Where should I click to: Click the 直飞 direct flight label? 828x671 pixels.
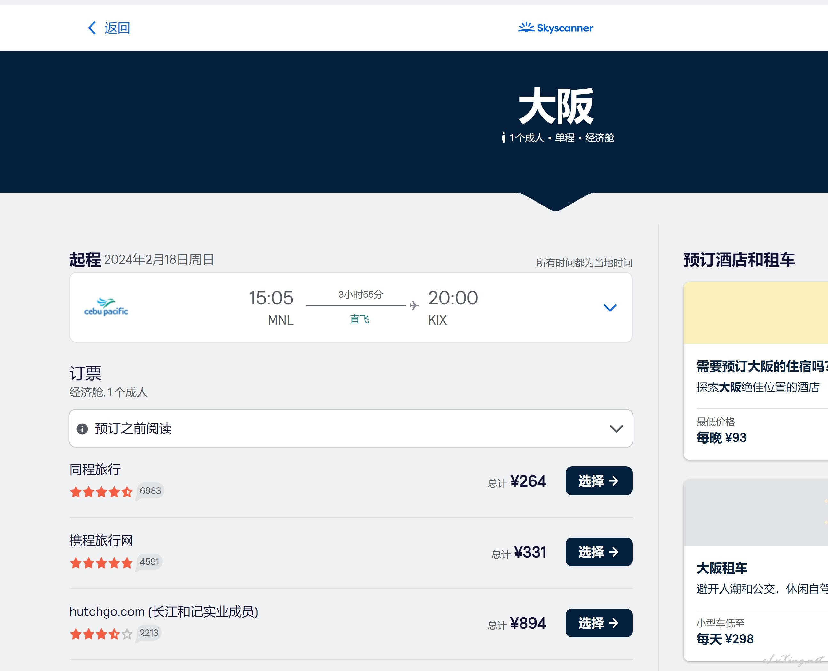coord(360,319)
